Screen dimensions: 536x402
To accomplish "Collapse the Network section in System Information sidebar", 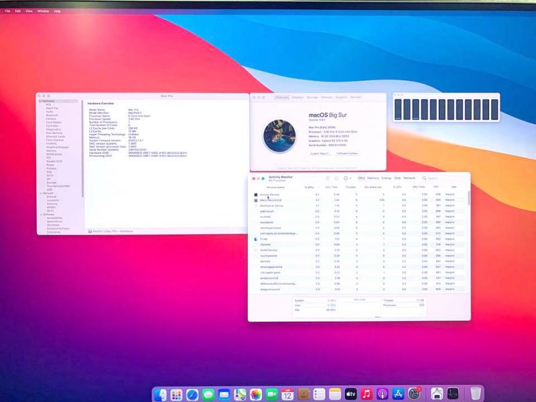I will [41, 194].
